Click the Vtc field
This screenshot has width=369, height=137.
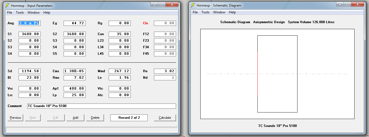(x=120, y=89)
